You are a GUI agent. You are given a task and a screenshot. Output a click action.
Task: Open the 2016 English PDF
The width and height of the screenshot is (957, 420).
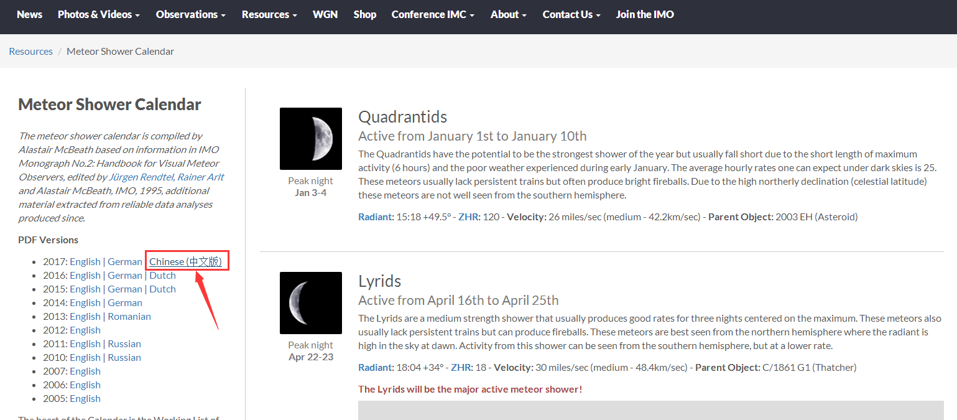tap(85, 275)
